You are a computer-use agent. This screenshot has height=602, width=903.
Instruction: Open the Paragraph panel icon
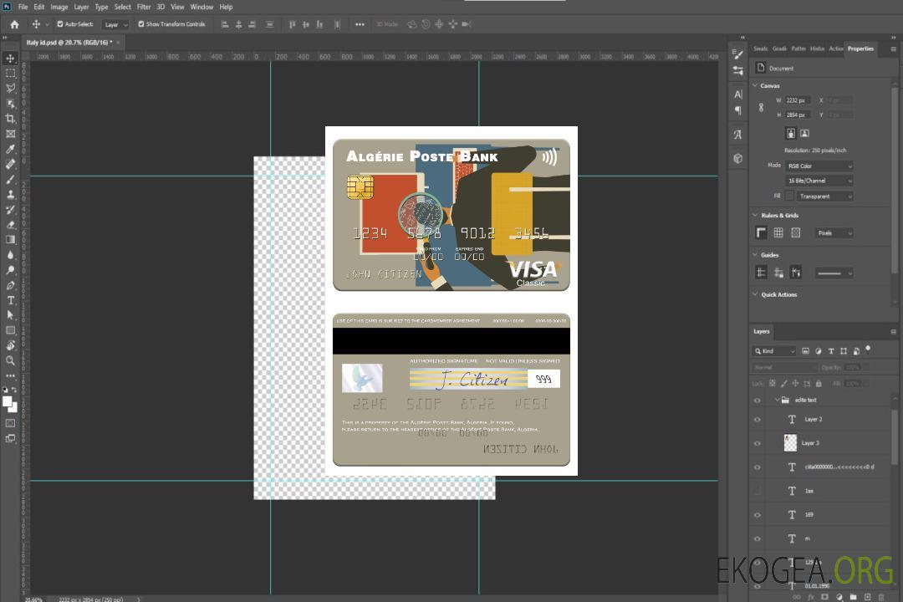(x=737, y=110)
